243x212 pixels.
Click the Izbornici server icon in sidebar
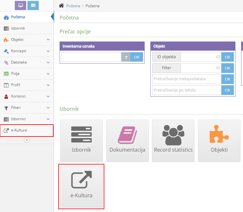[6, 119]
